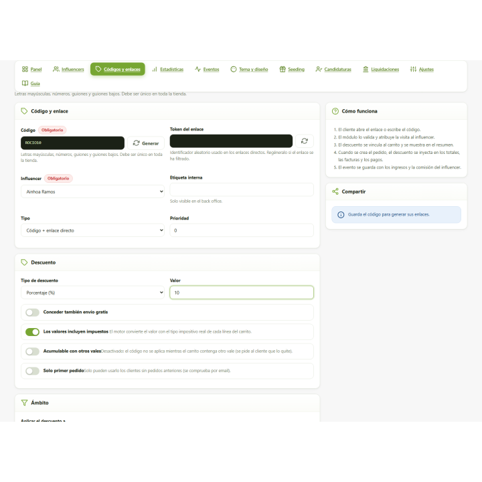
Task: Click the tag icon beside Código y enlace heading
Action: pos(24,111)
